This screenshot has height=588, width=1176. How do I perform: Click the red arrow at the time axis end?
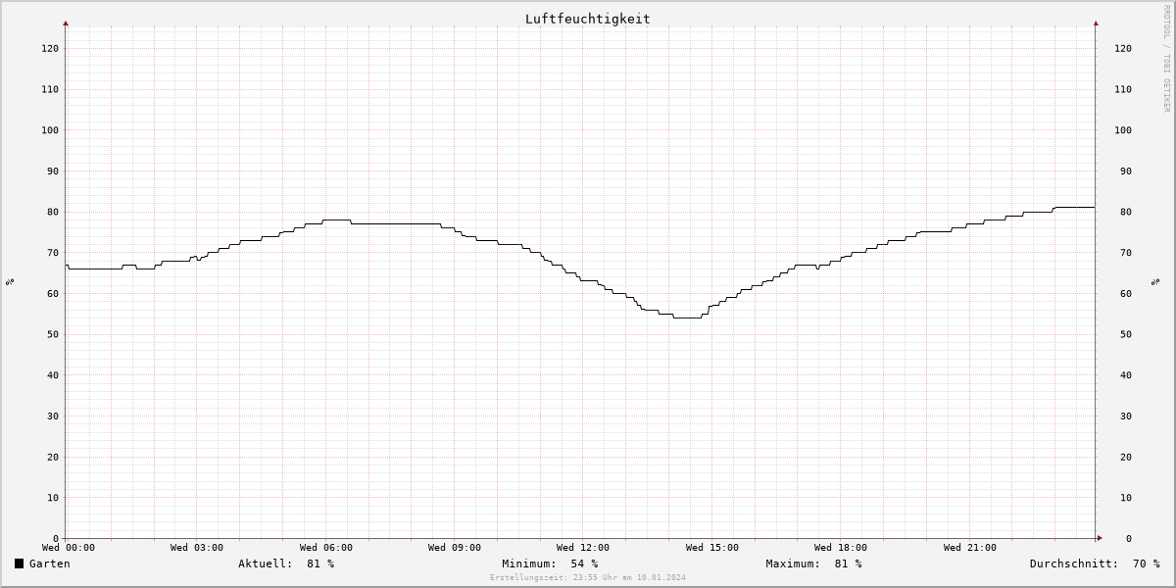pyautogui.click(x=1100, y=538)
